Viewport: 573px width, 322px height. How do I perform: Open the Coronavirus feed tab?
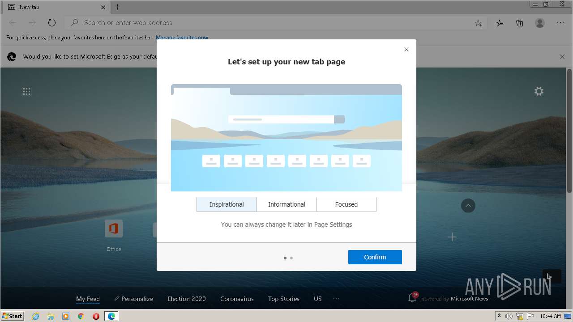(237, 299)
